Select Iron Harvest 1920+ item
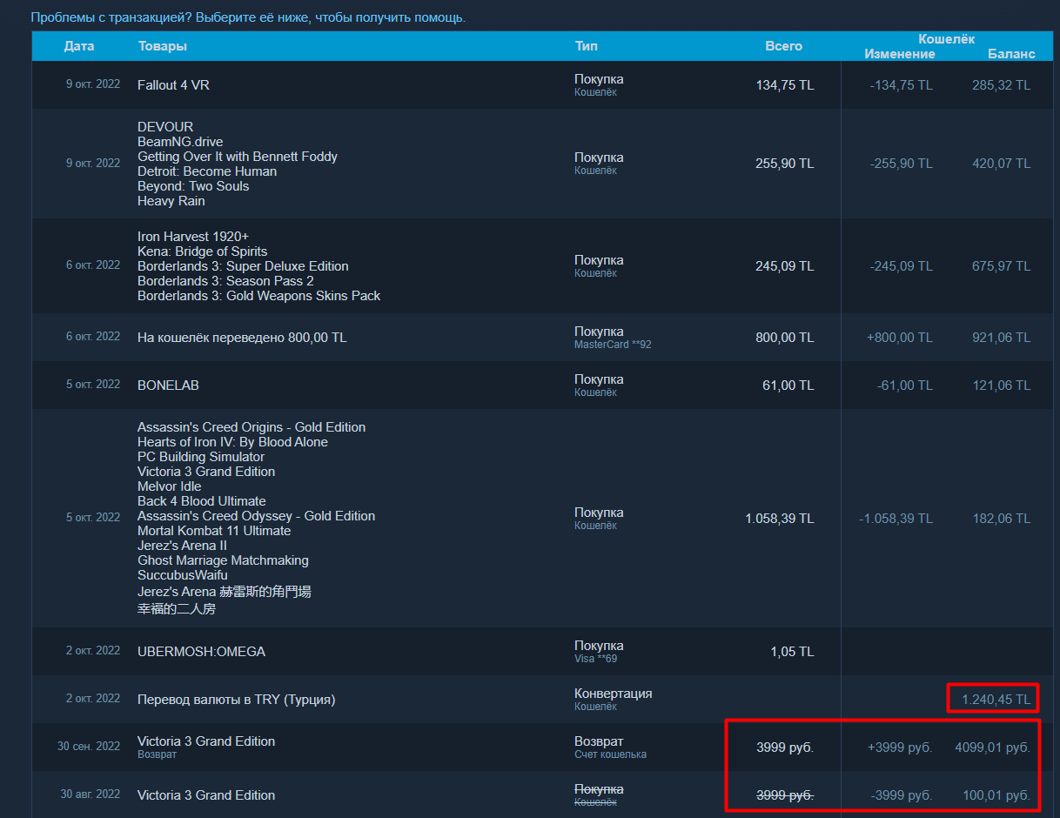1060x818 pixels. [x=194, y=237]
